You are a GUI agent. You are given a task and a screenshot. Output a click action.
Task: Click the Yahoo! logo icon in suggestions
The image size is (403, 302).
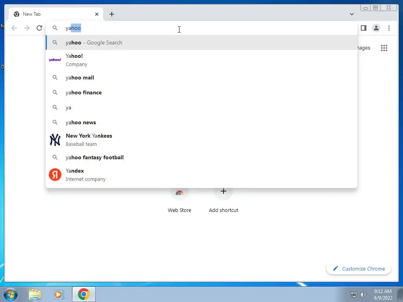(x=55, y=60)
